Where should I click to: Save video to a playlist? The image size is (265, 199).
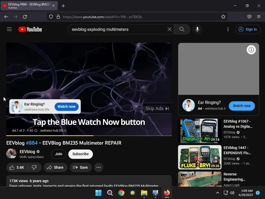tap(80, 168)
